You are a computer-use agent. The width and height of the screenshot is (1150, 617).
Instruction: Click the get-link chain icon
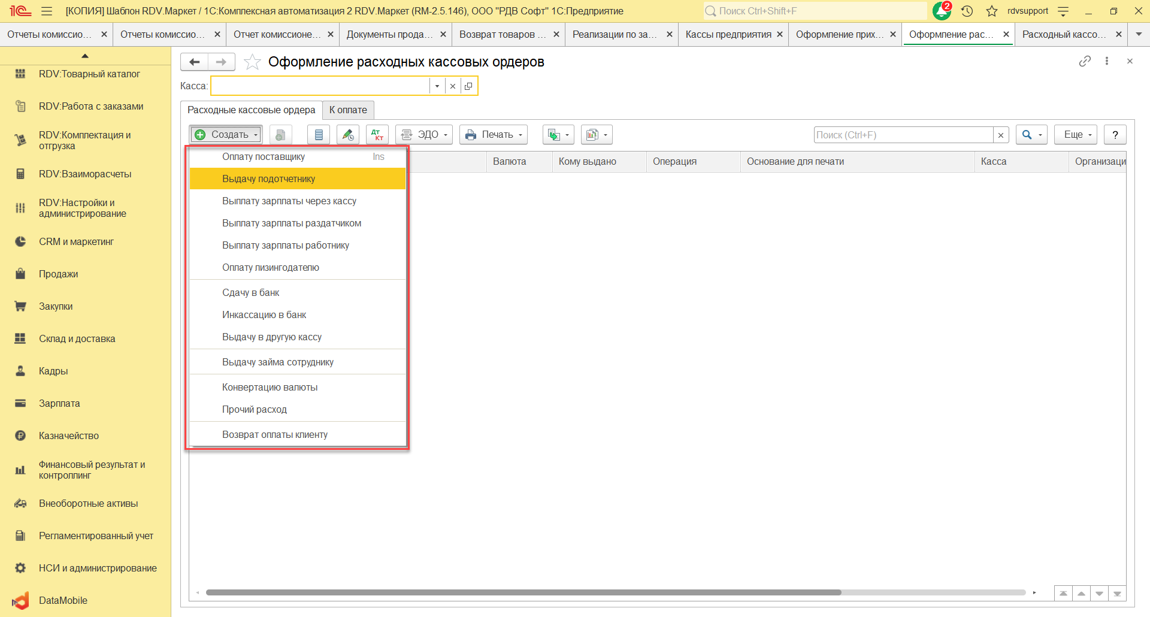[x=1085, y=61]
